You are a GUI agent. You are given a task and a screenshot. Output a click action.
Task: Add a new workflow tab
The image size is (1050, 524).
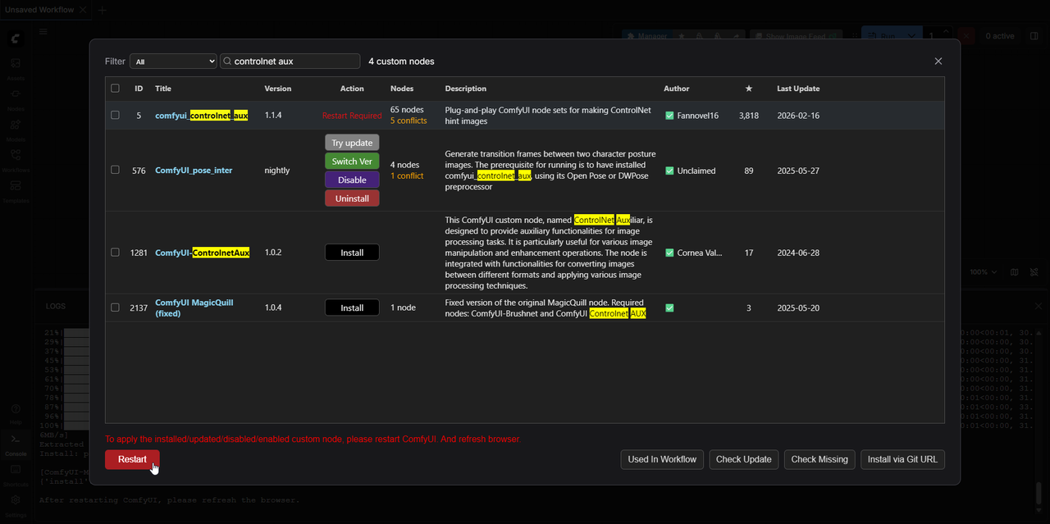(103, 10)
